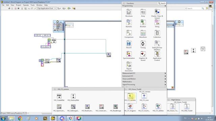The width and height of the screenshot is (216, 121).
Task: Expand the Programming palette category
Action: pyautogui.click(x=144, y=6)
